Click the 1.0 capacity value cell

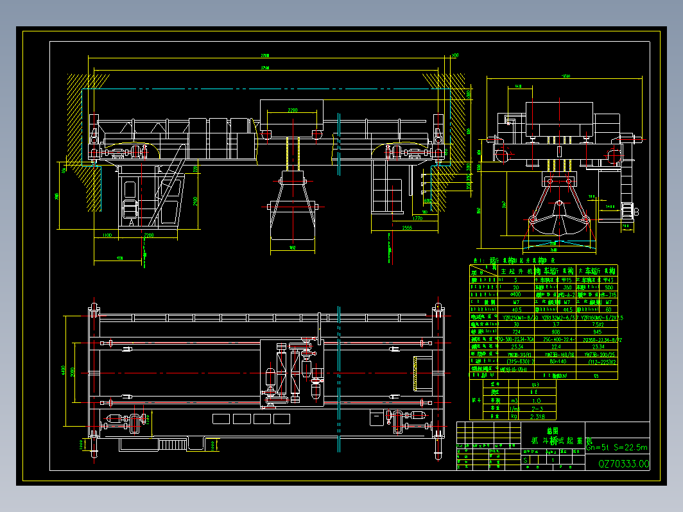[536, 401]
